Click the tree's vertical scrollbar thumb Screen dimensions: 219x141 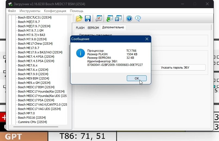pos(69,56)
